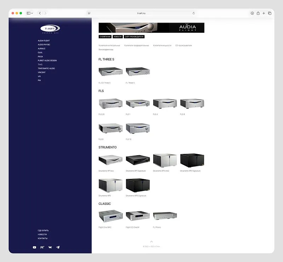Open the T.A.C. brand in sidebar
Viewport: 283px width, 262px height.
tap(40, 64)
